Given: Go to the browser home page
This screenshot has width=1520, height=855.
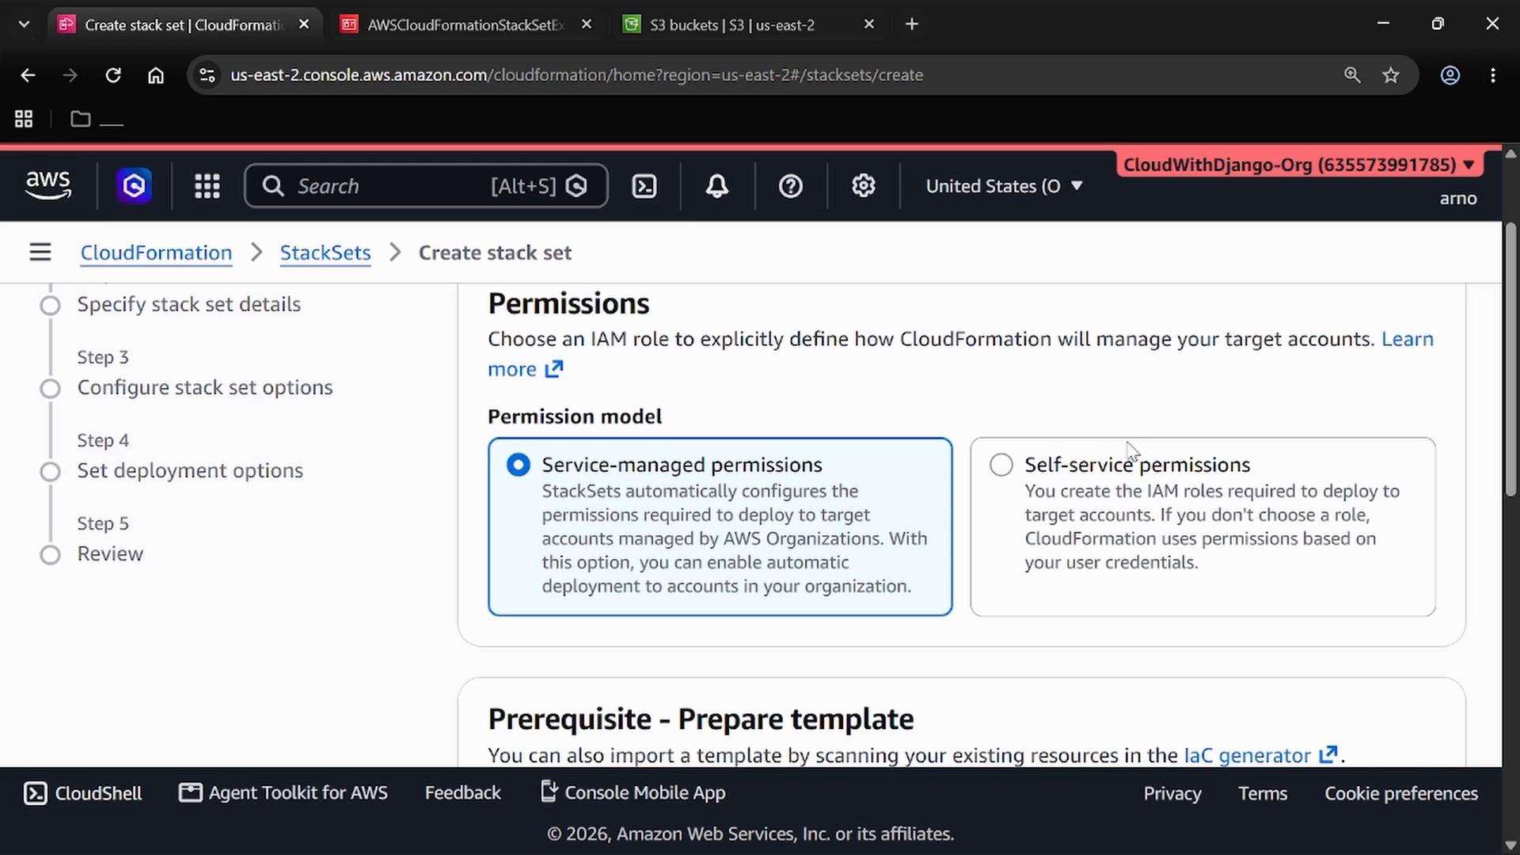Looking at the screenshot, I should pos(156,75).
